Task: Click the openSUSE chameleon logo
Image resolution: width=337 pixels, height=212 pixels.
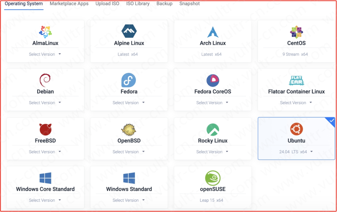Action: click(x=213, y=178)
